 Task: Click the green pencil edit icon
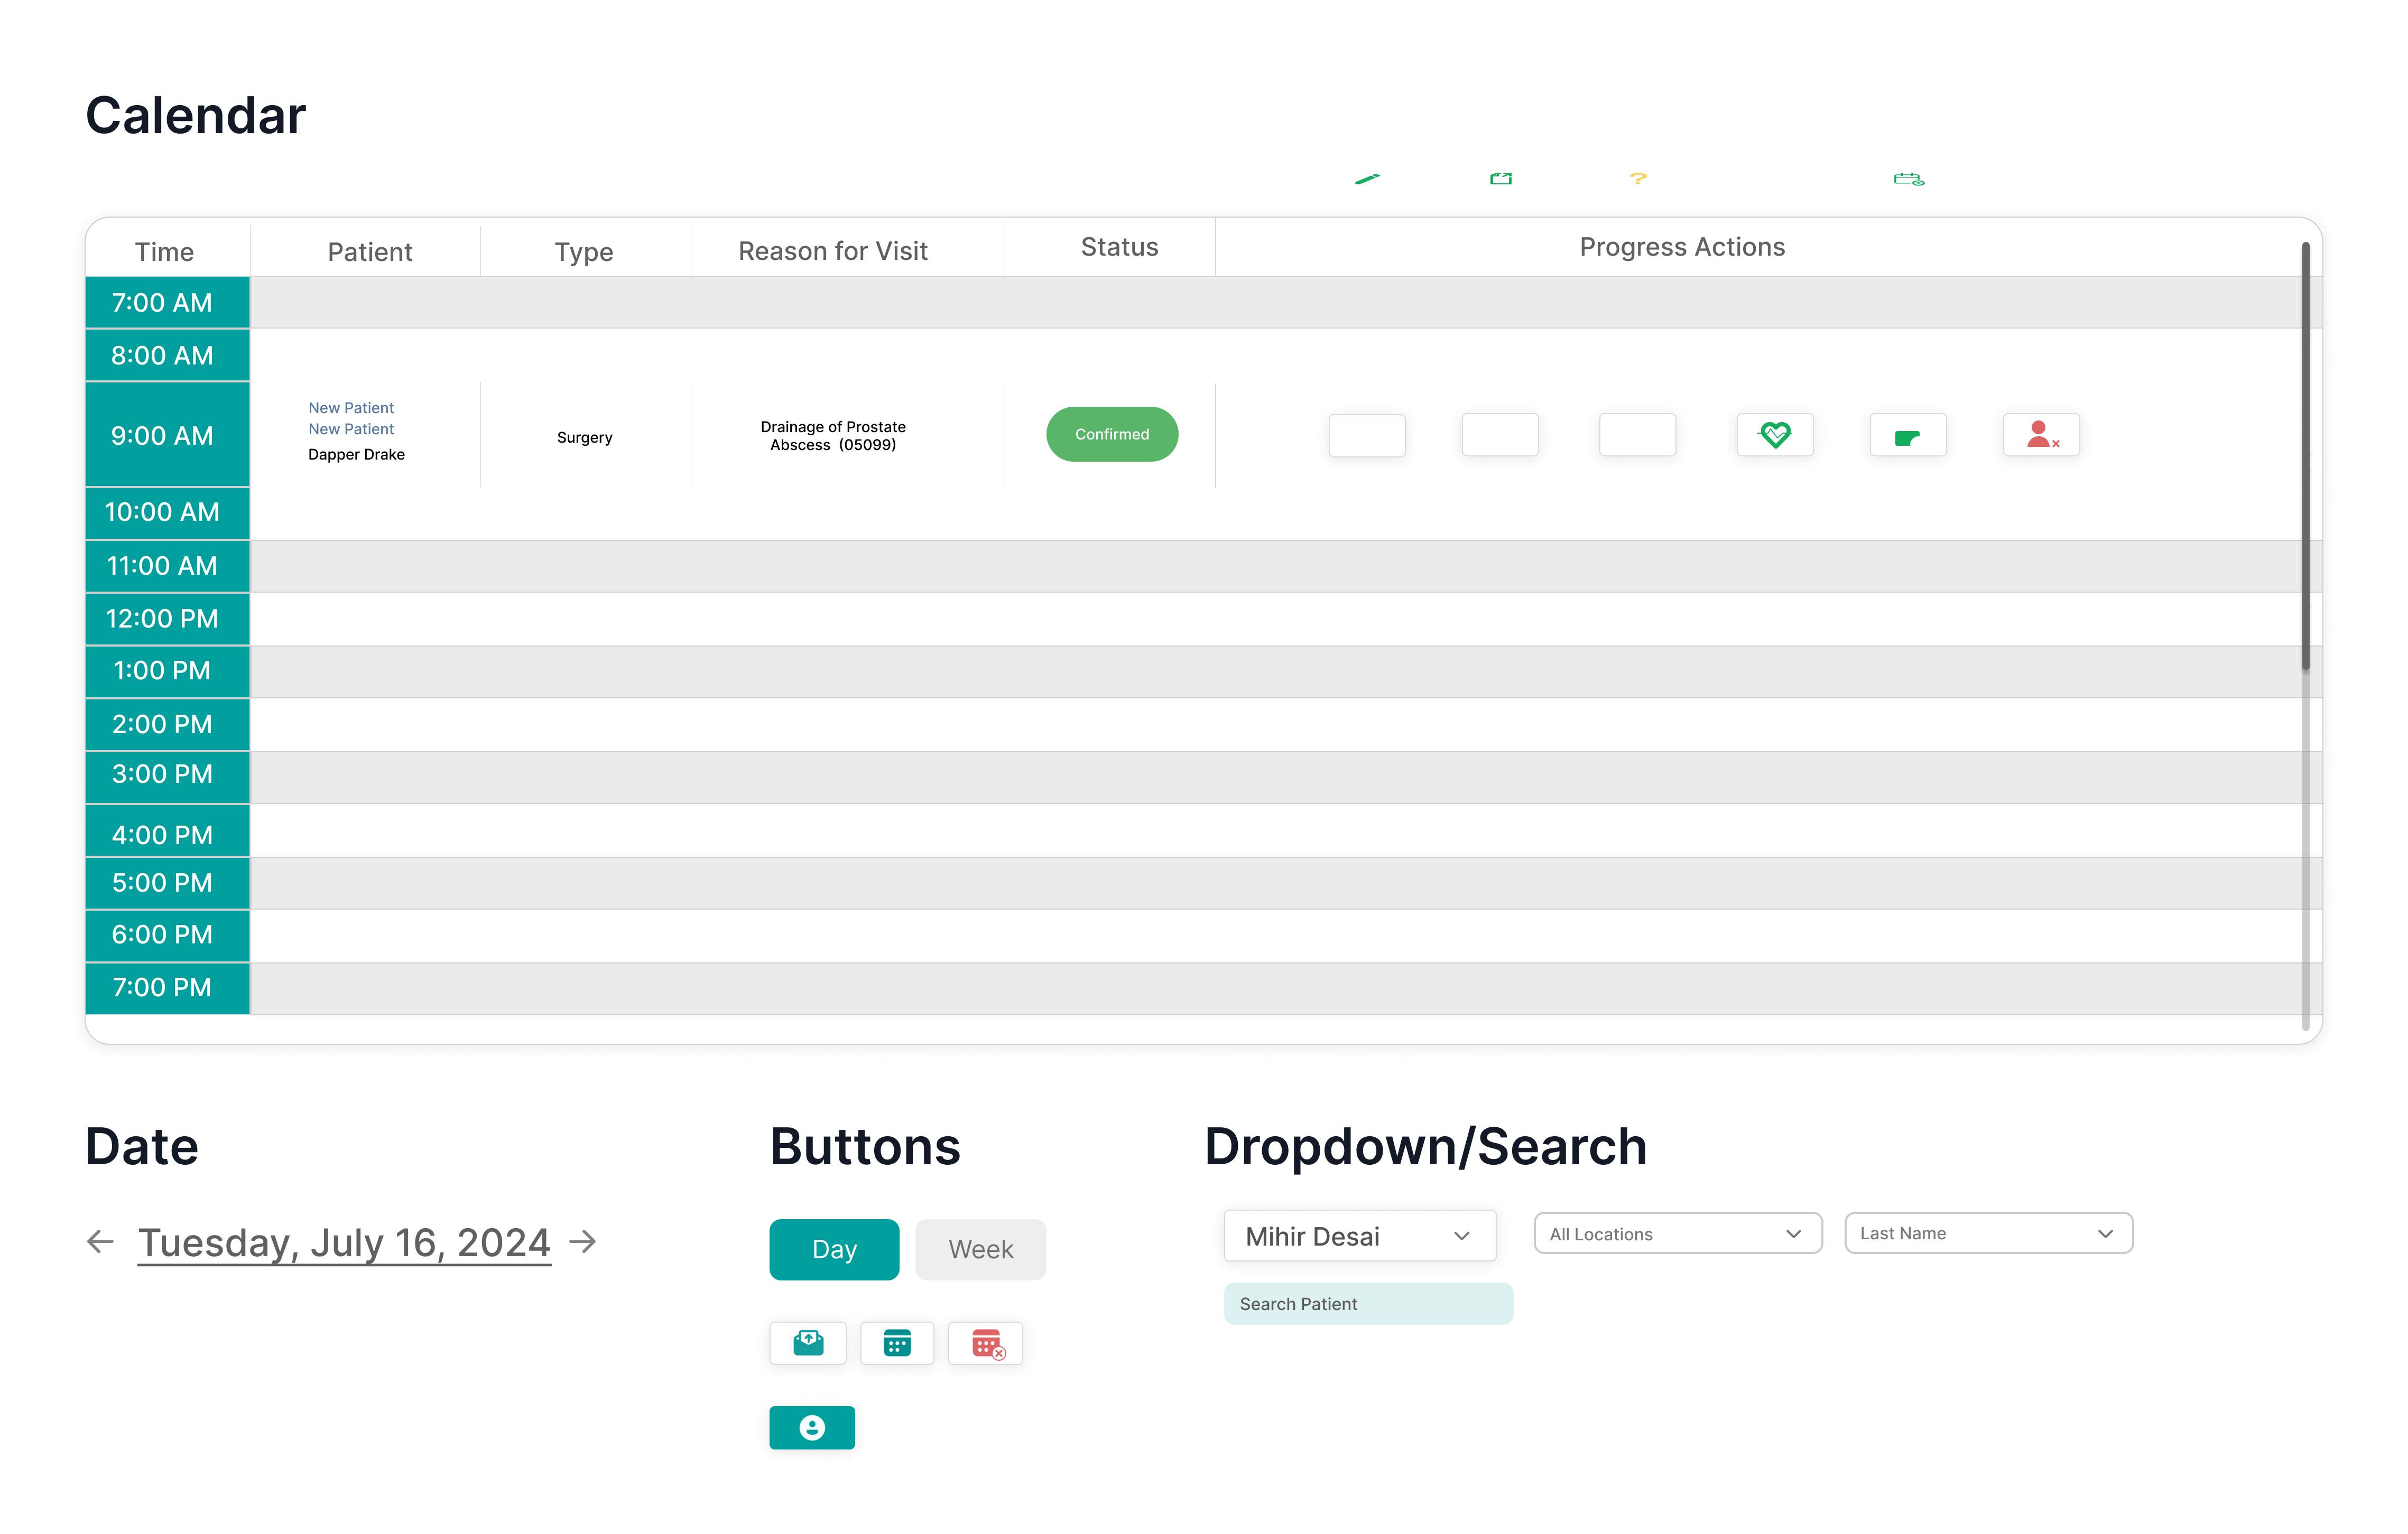point(1367,179)
